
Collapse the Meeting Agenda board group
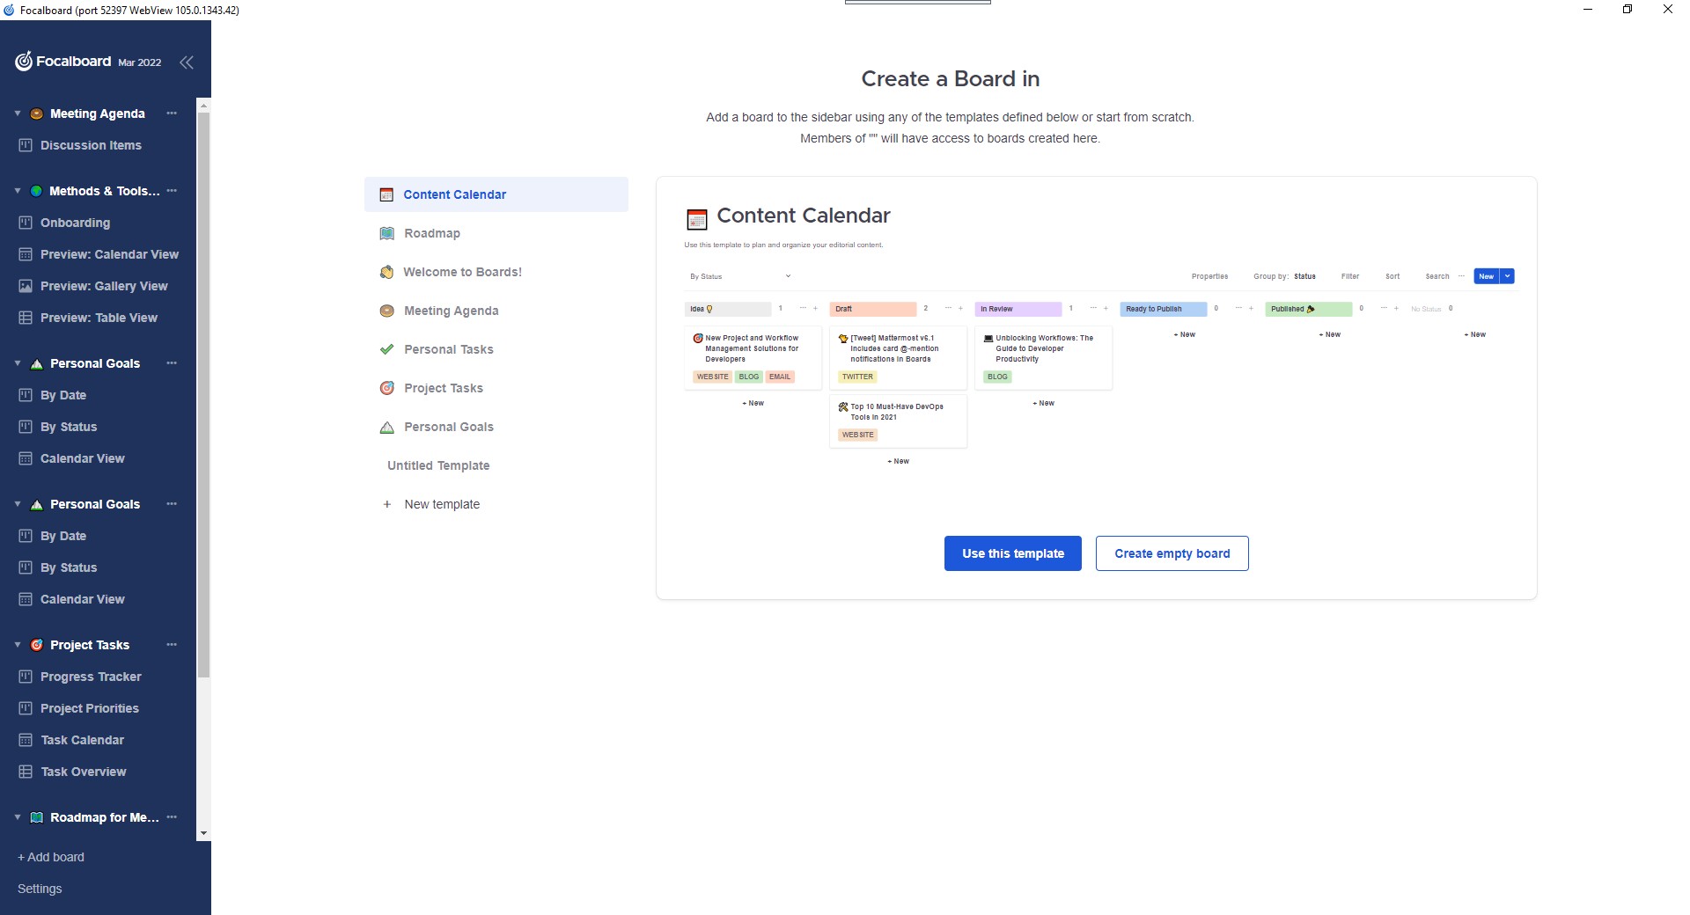(x=16, y=113)
